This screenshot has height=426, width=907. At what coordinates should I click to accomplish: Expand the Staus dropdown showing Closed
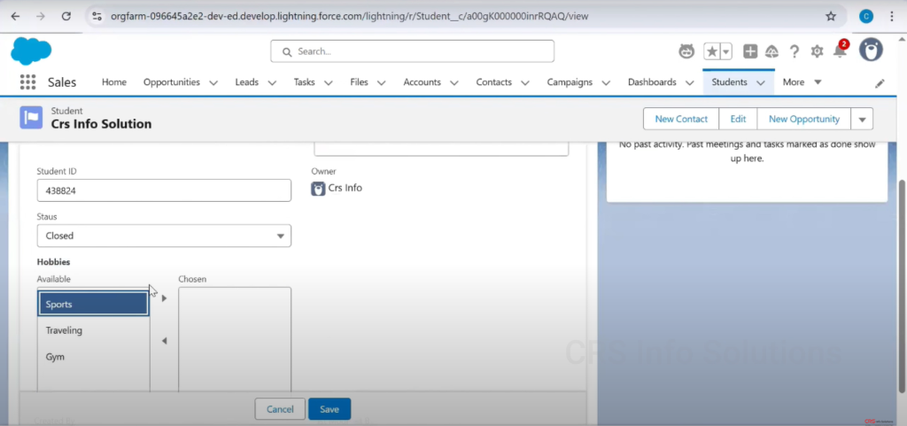coord(164,236)
